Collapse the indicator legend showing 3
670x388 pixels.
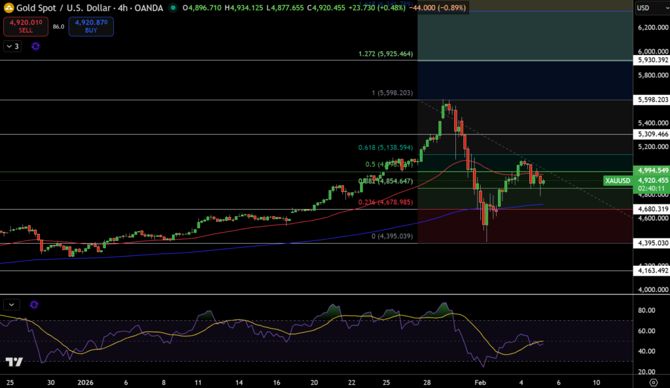12,46
